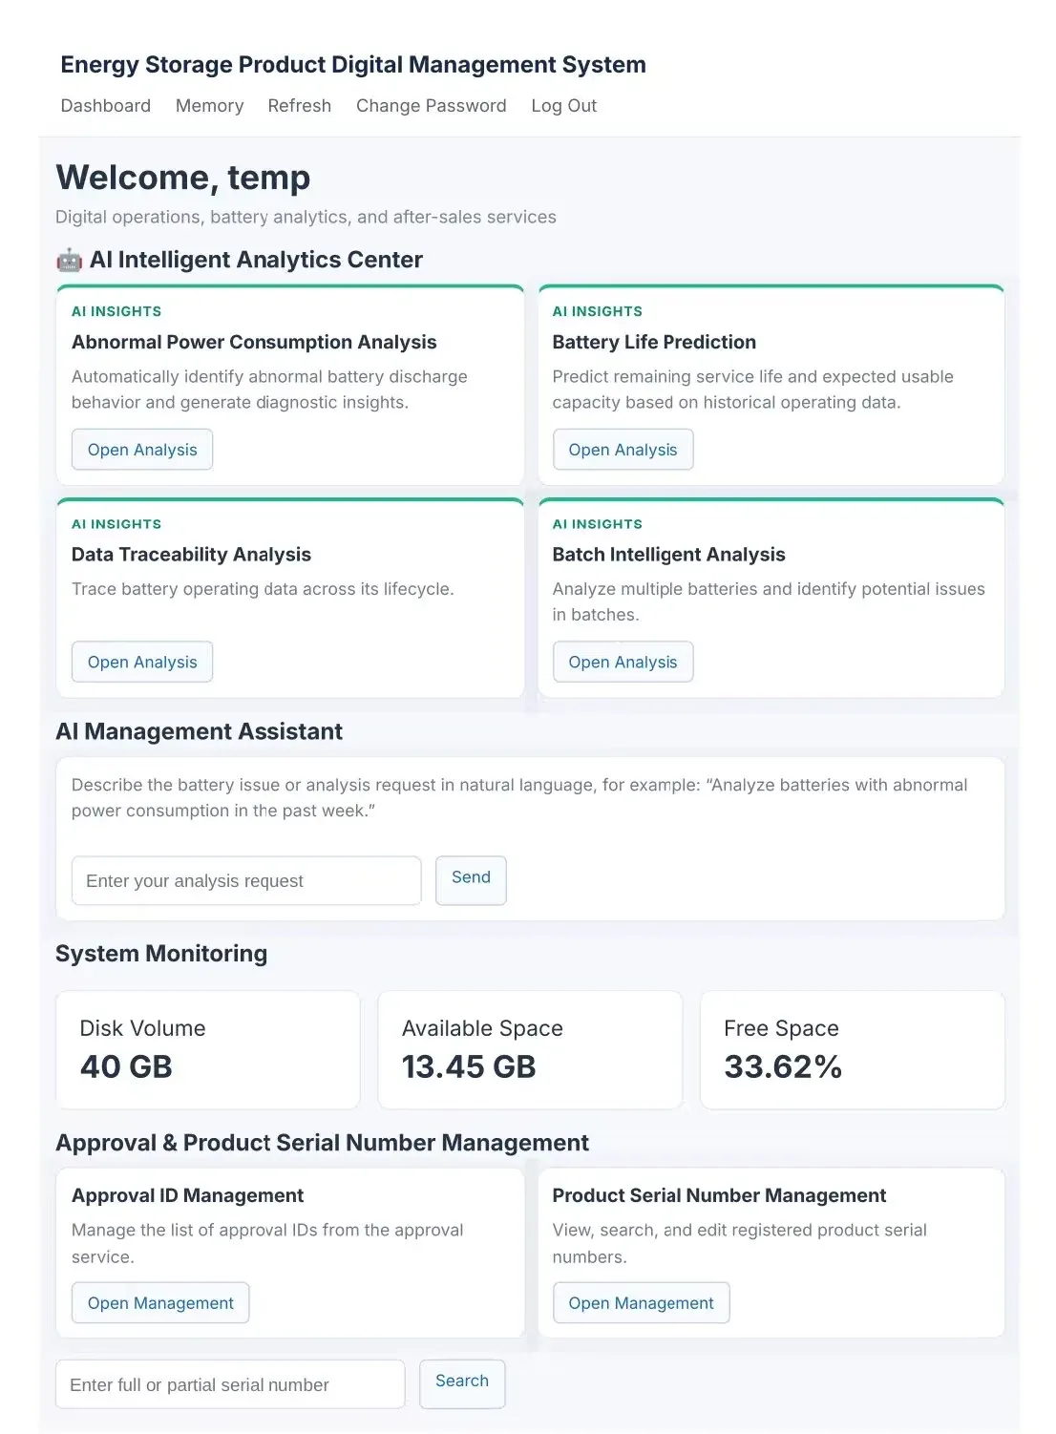Go to the Memory nav item

pos(209,106)
